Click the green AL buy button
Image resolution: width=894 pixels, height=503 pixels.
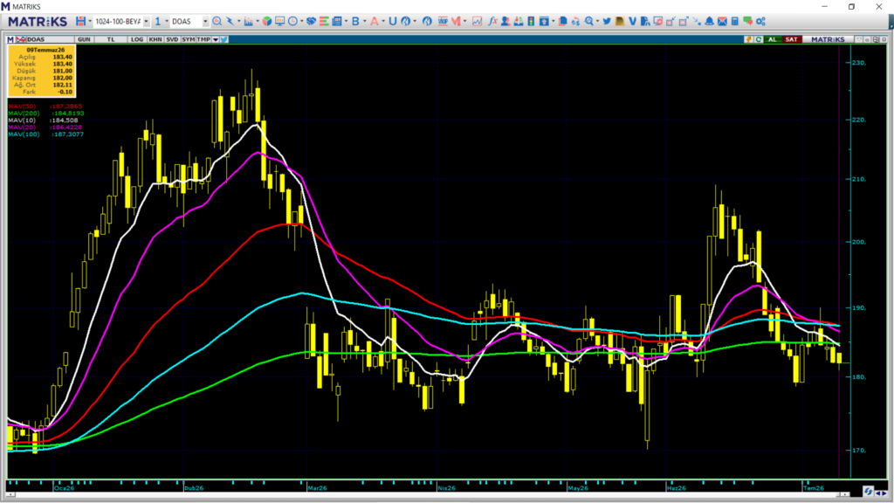coord(773,39)
